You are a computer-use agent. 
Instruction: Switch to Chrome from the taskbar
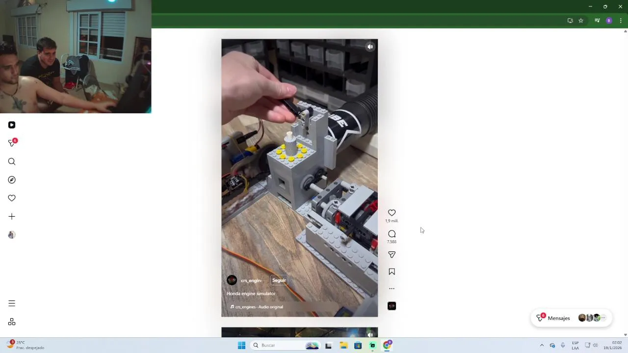pos(387,346)
